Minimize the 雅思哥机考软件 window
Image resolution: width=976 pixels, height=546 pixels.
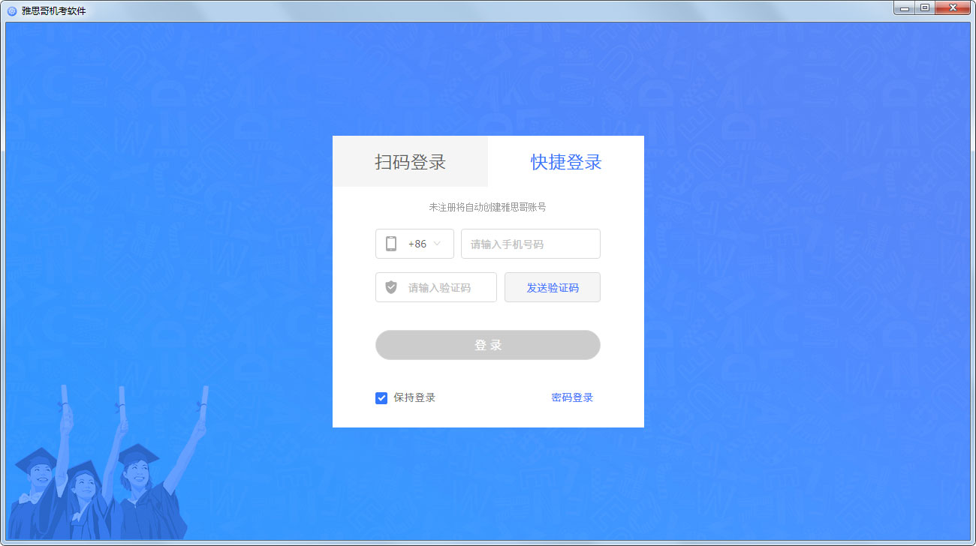(x=905, y=8)
